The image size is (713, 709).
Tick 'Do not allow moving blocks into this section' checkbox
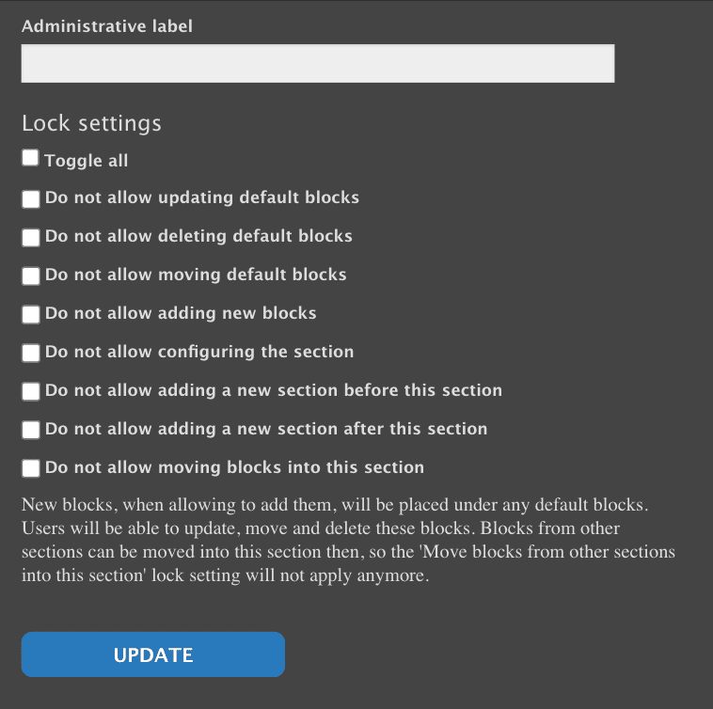click(x=31, y=468)
